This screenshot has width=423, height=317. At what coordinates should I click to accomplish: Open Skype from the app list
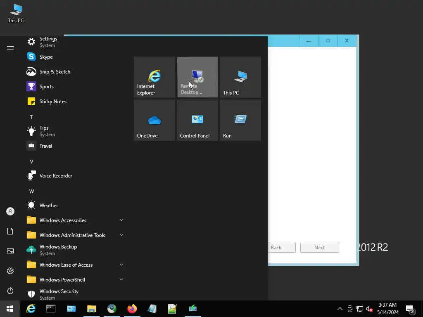point(74,57)
